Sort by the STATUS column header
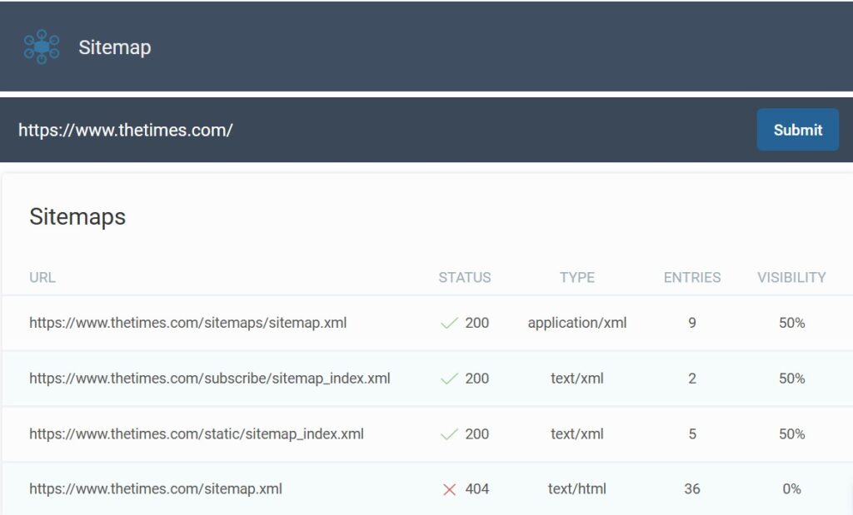853x515 pixels. (465, 278)
